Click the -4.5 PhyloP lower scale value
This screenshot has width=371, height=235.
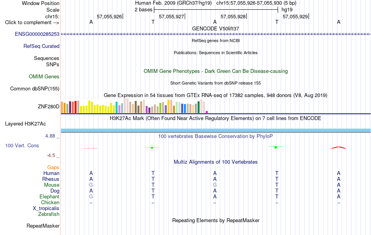[51, 155]
